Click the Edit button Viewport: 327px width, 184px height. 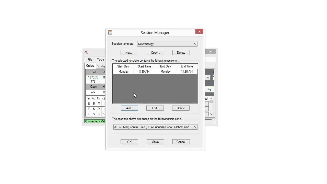[x=155, y=108]
